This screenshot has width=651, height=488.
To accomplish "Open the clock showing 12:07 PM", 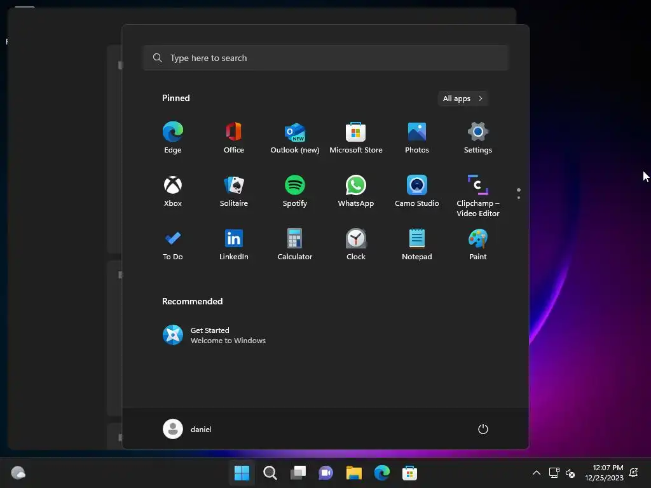I will [604, 473].
